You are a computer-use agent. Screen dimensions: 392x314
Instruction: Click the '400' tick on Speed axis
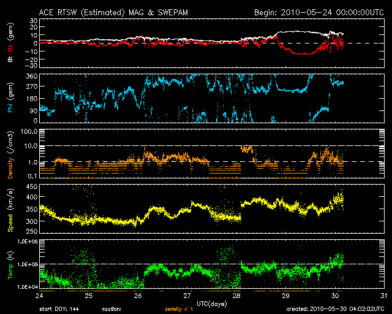tap(32, 197)
